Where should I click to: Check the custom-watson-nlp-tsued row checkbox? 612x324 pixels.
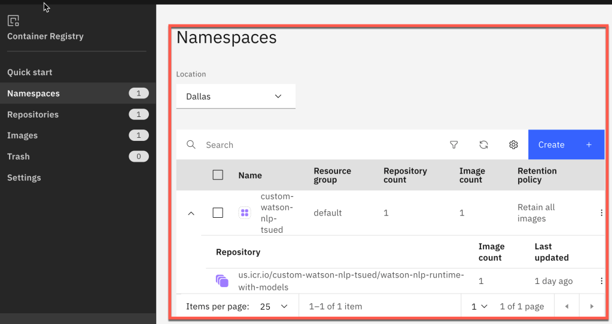[218, 213]
